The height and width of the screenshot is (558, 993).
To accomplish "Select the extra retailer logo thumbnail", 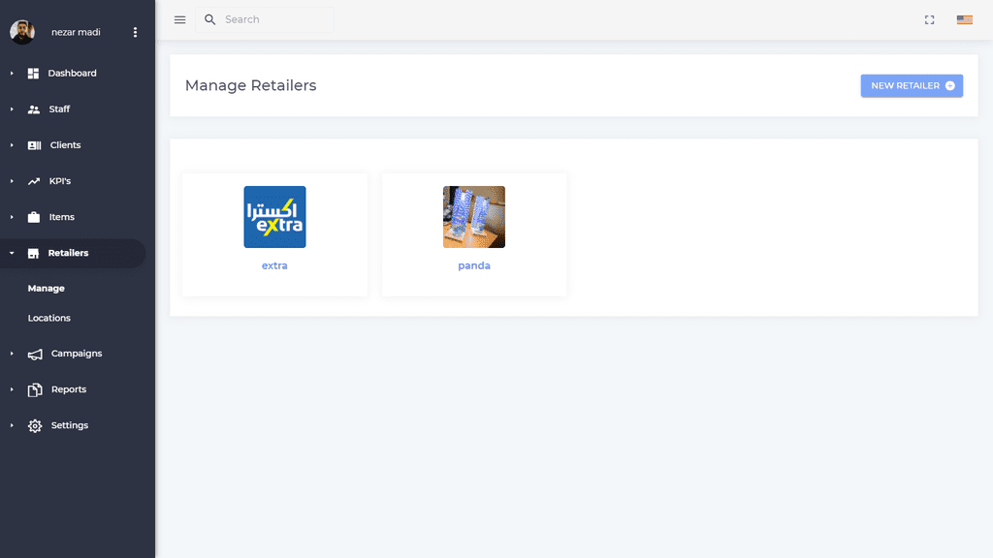I will click(x=274, y=217).
